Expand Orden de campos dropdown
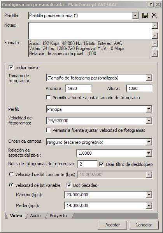The height and width of the screenshot is (233, 163). [149, 142]
